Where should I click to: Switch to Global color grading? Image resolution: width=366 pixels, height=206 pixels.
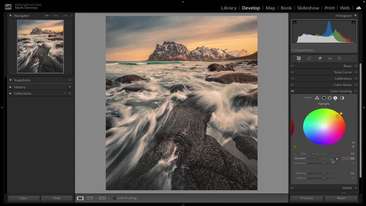(x=342, y=98)
